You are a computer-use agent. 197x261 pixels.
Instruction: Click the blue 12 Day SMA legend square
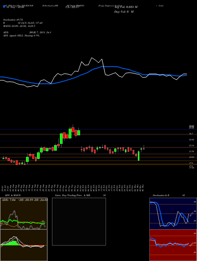point(4,6)
